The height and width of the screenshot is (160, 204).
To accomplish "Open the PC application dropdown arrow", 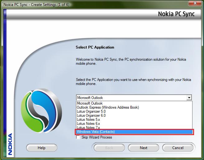I will (x=189, y=97).
